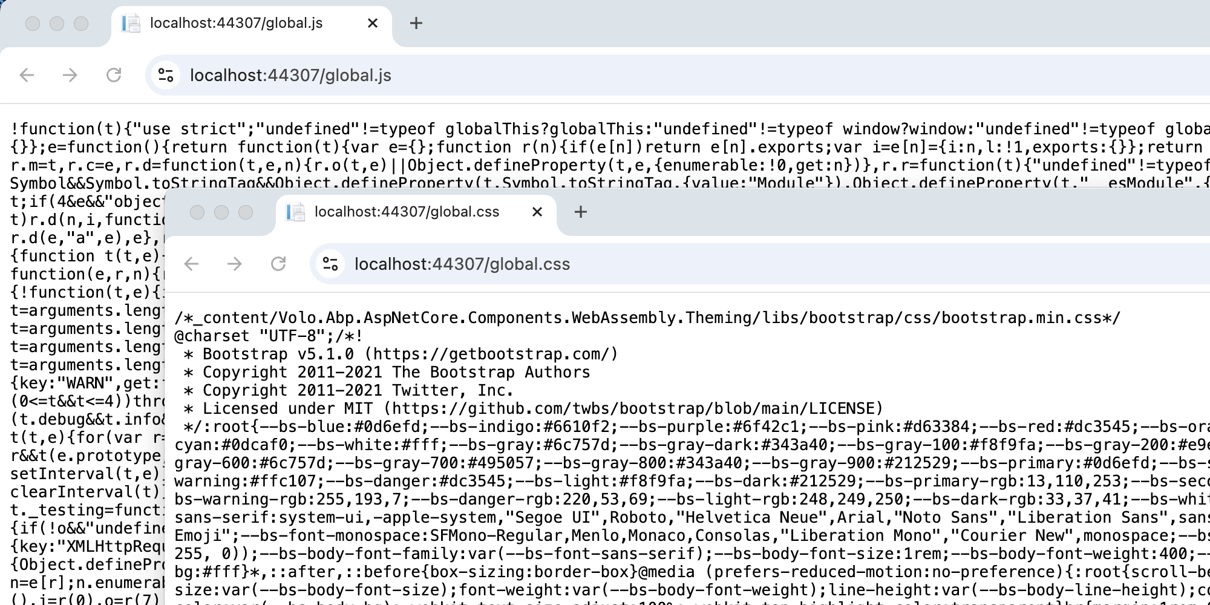Click the @charset "UTF-8" line
This screenshot has height=605, width=1210.
269,336
